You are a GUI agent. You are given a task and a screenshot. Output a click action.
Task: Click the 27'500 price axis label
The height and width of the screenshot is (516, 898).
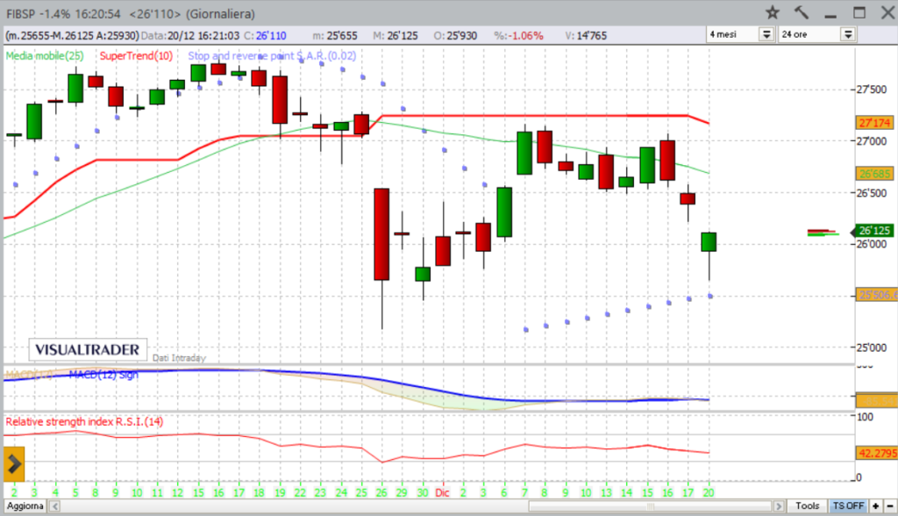[871, 90]
